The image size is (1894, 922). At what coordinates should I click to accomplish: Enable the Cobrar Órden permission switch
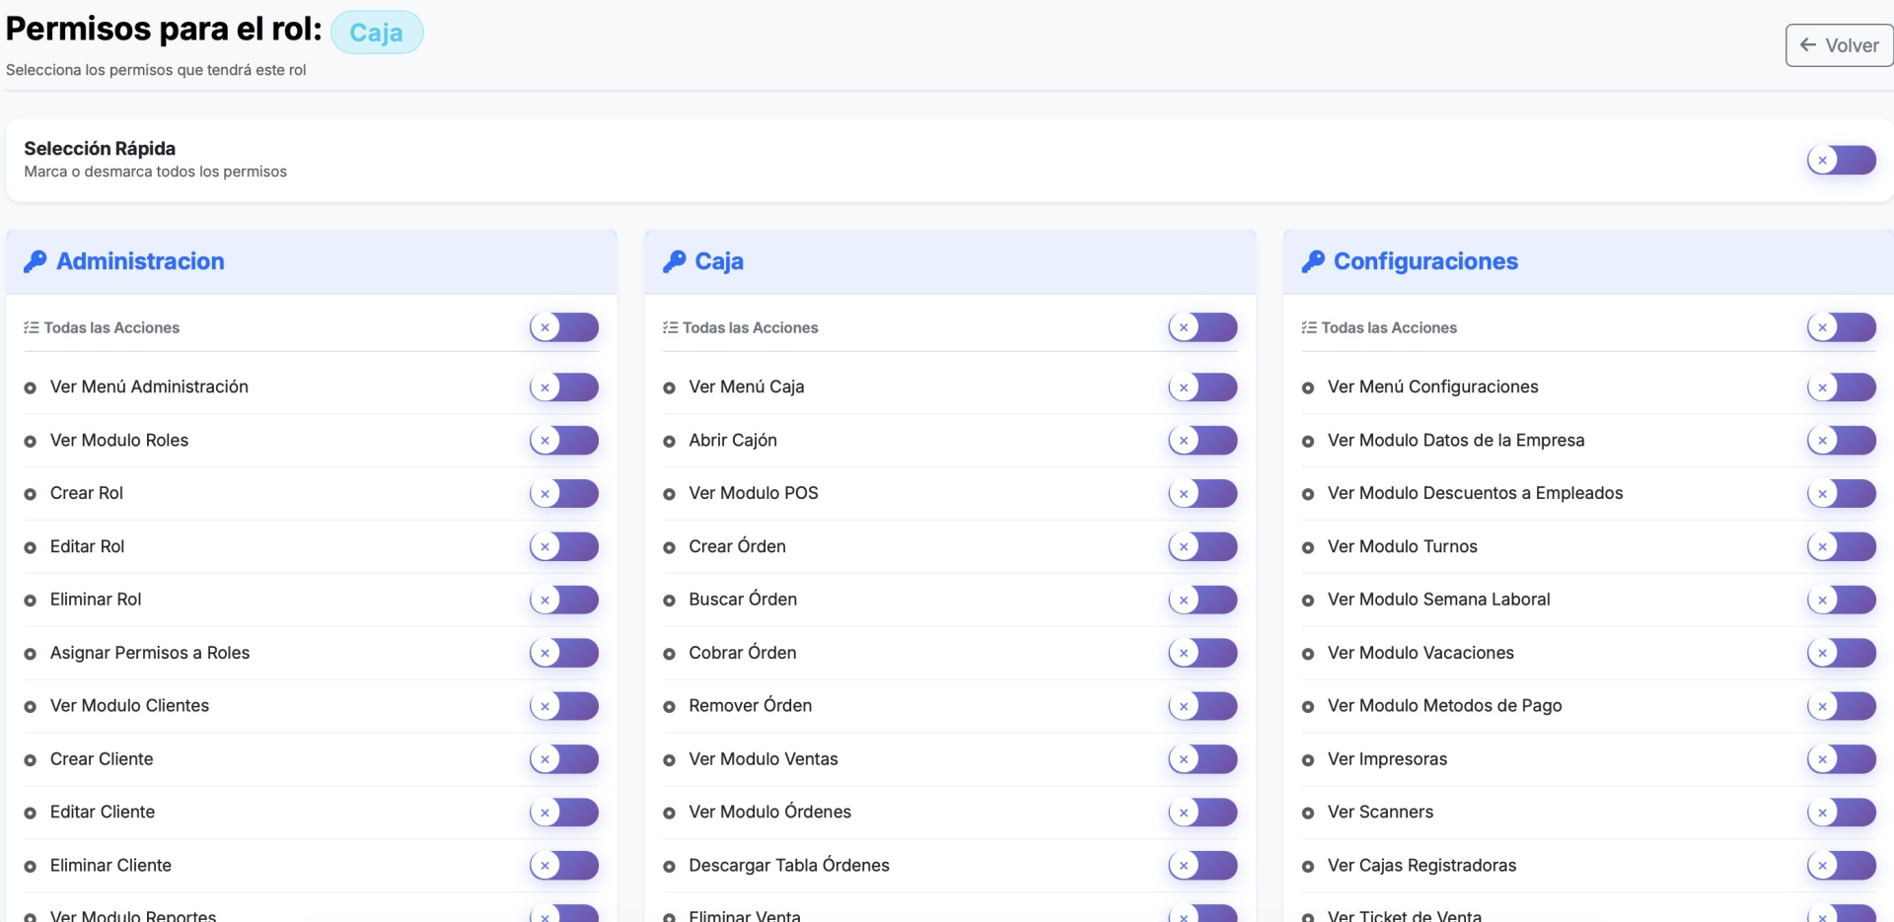[x=1202, y=652]
